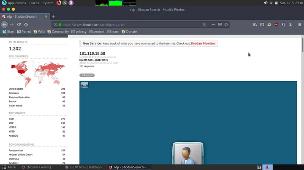Launch Firefox from the top panel

59,3
